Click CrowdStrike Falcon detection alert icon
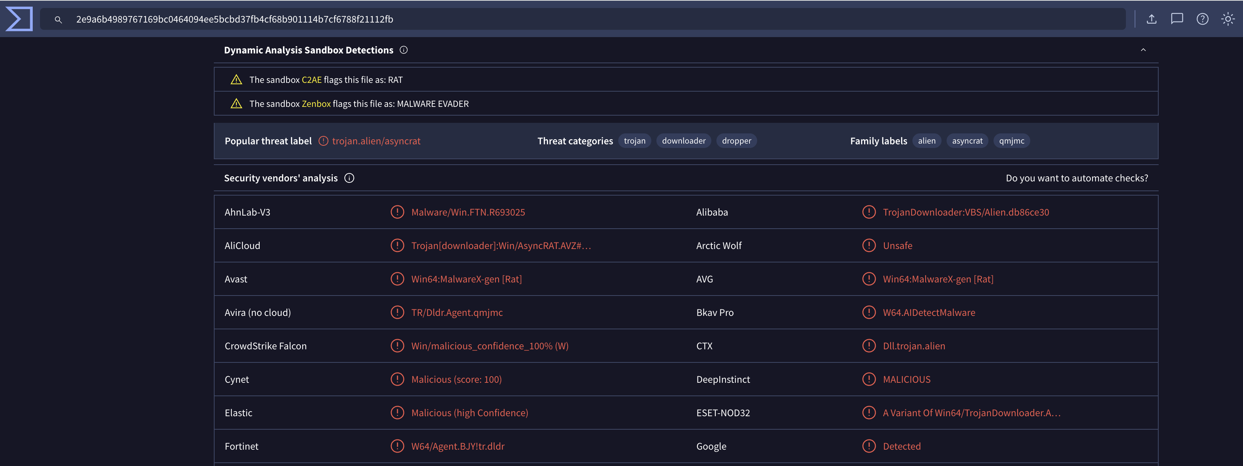The width and height of the screenshot is (1243, 466). tap(397, 346)
